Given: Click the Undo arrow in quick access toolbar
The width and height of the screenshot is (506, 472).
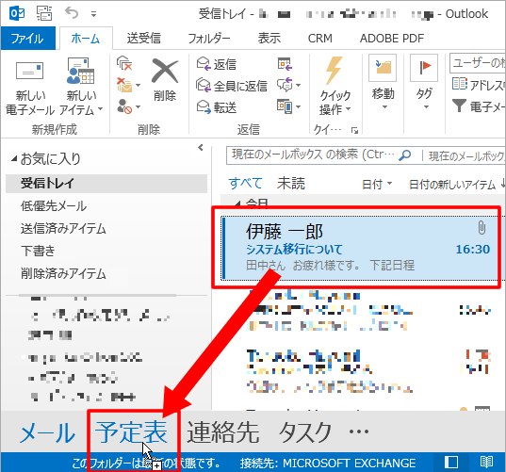Looking at the screenshot, I should [72, 13].
